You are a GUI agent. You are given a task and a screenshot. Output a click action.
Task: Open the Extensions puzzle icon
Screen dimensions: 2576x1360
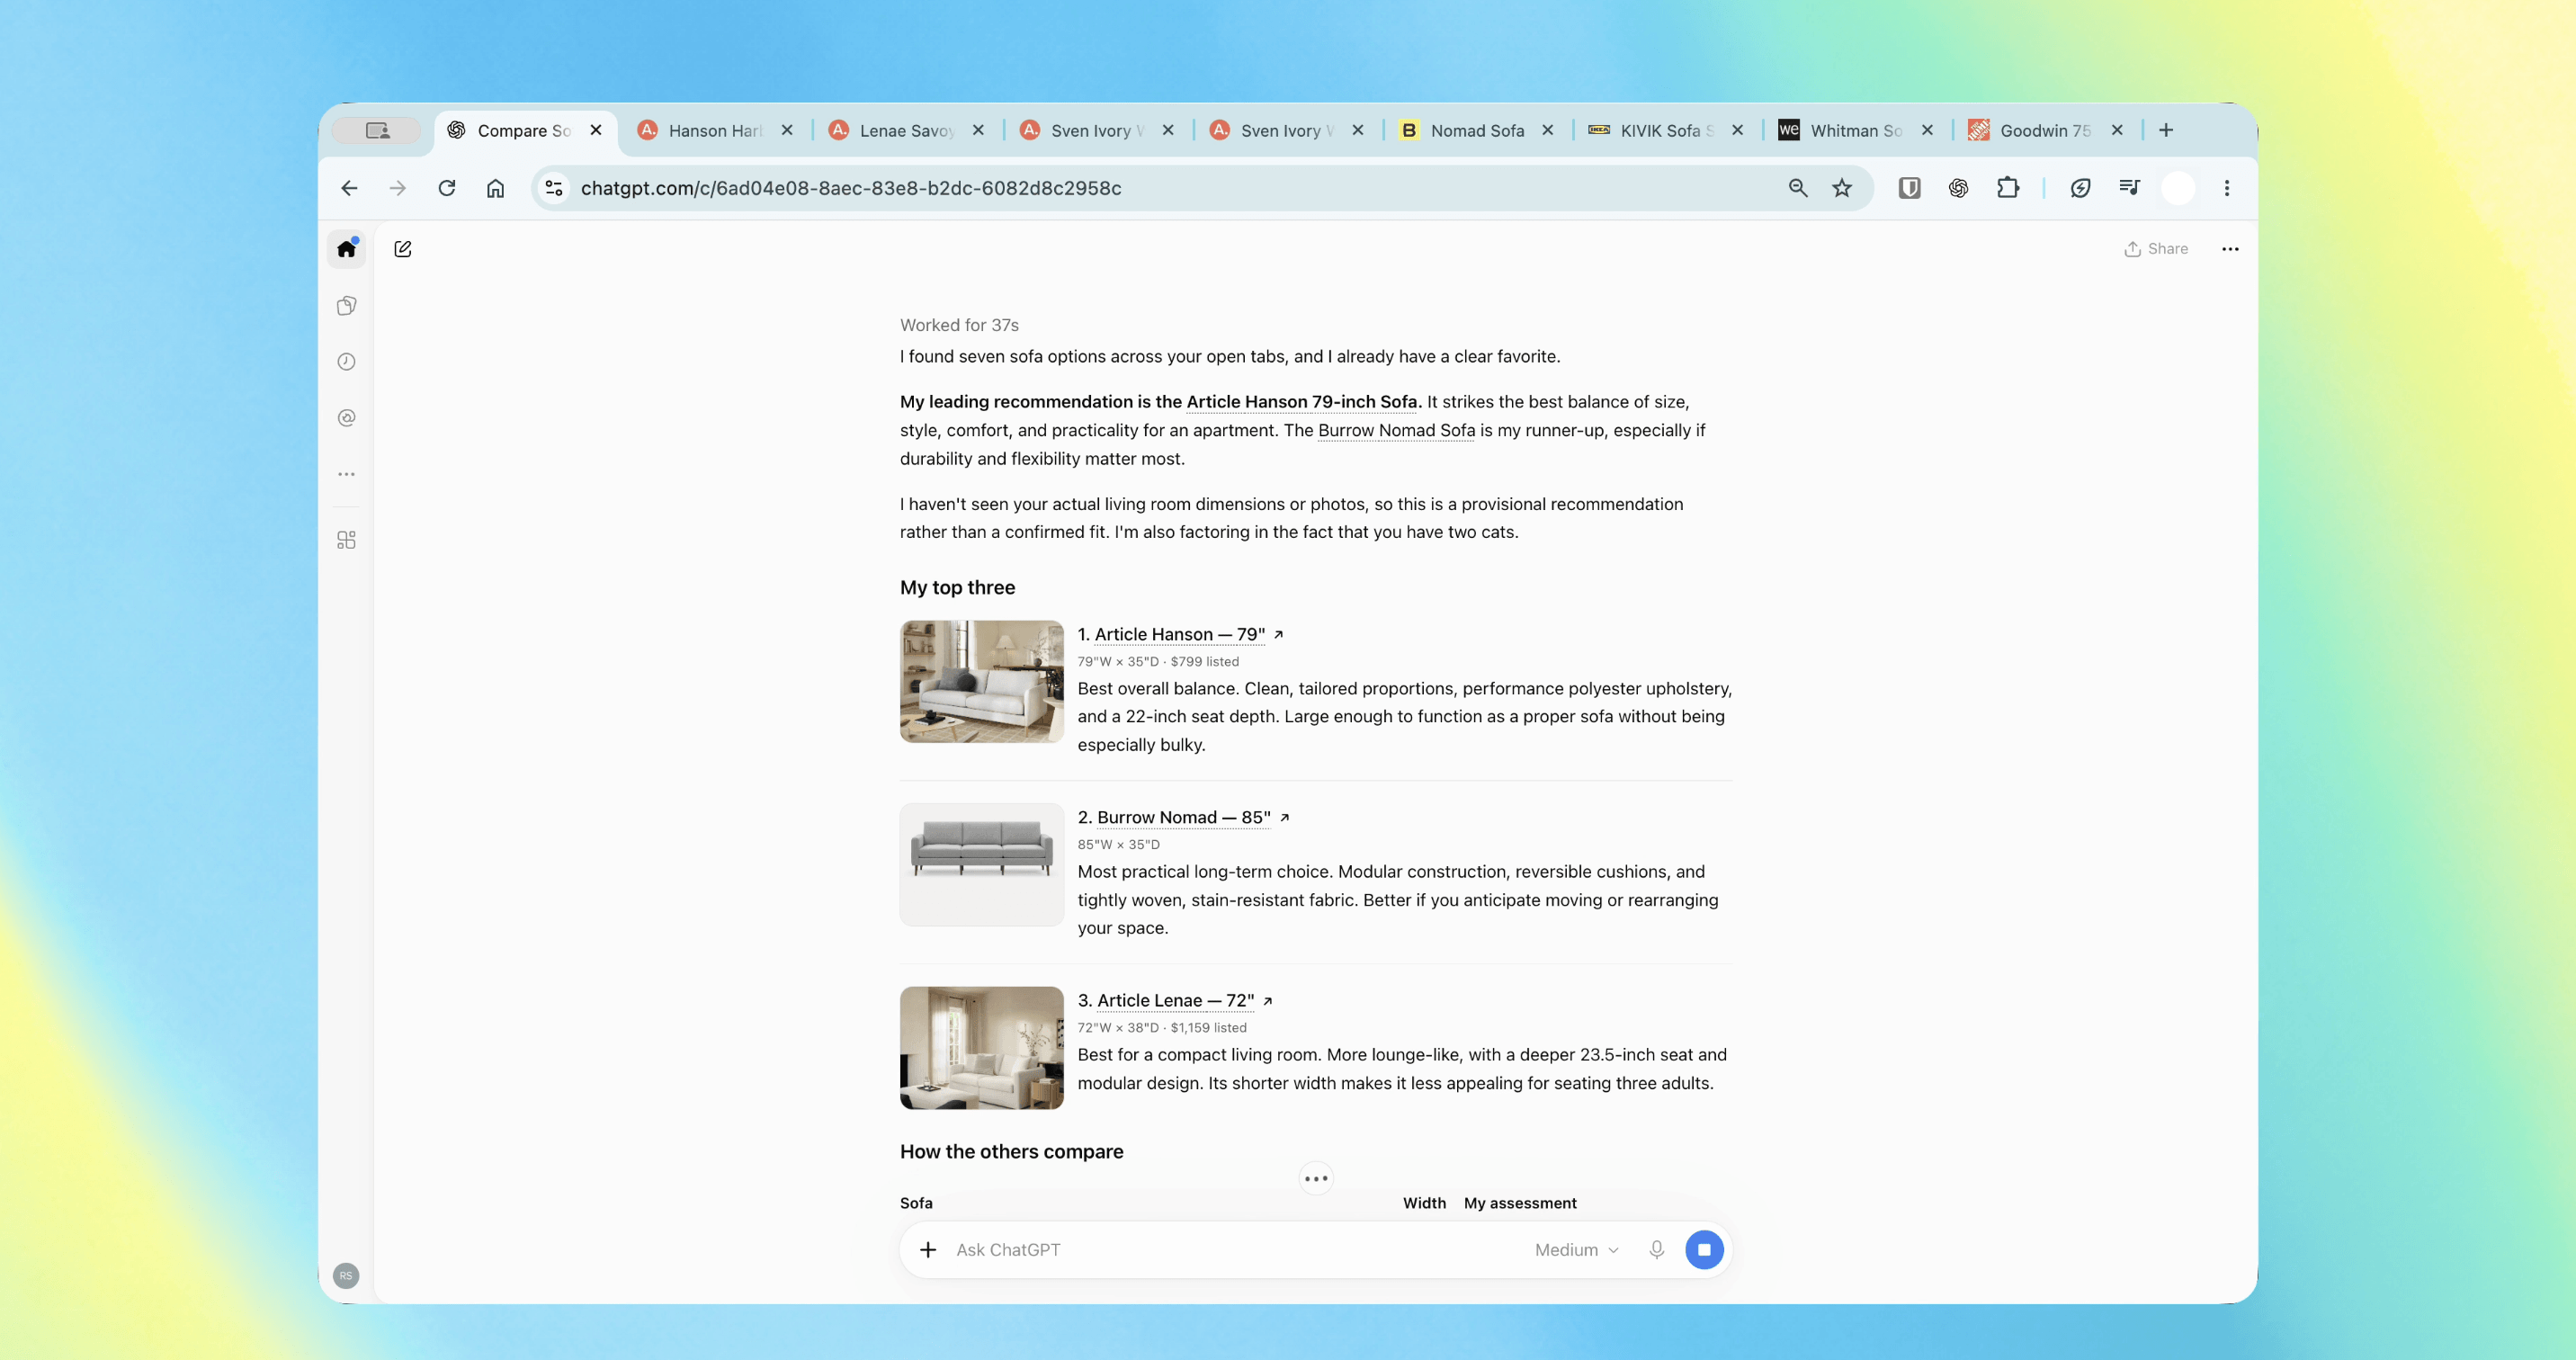(x=2007, y=188)
